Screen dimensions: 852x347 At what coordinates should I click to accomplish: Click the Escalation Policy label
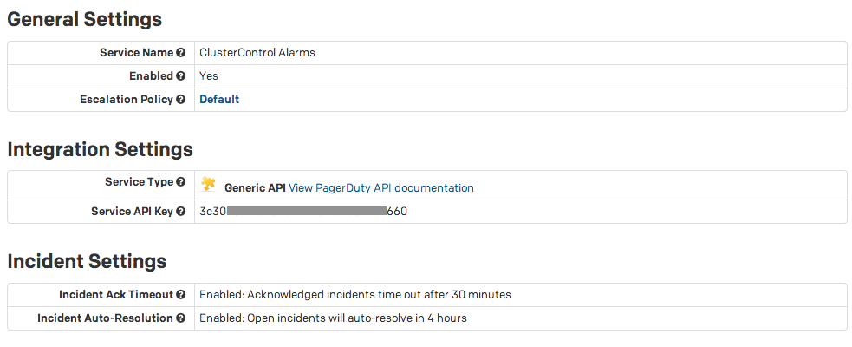point(126,100)
